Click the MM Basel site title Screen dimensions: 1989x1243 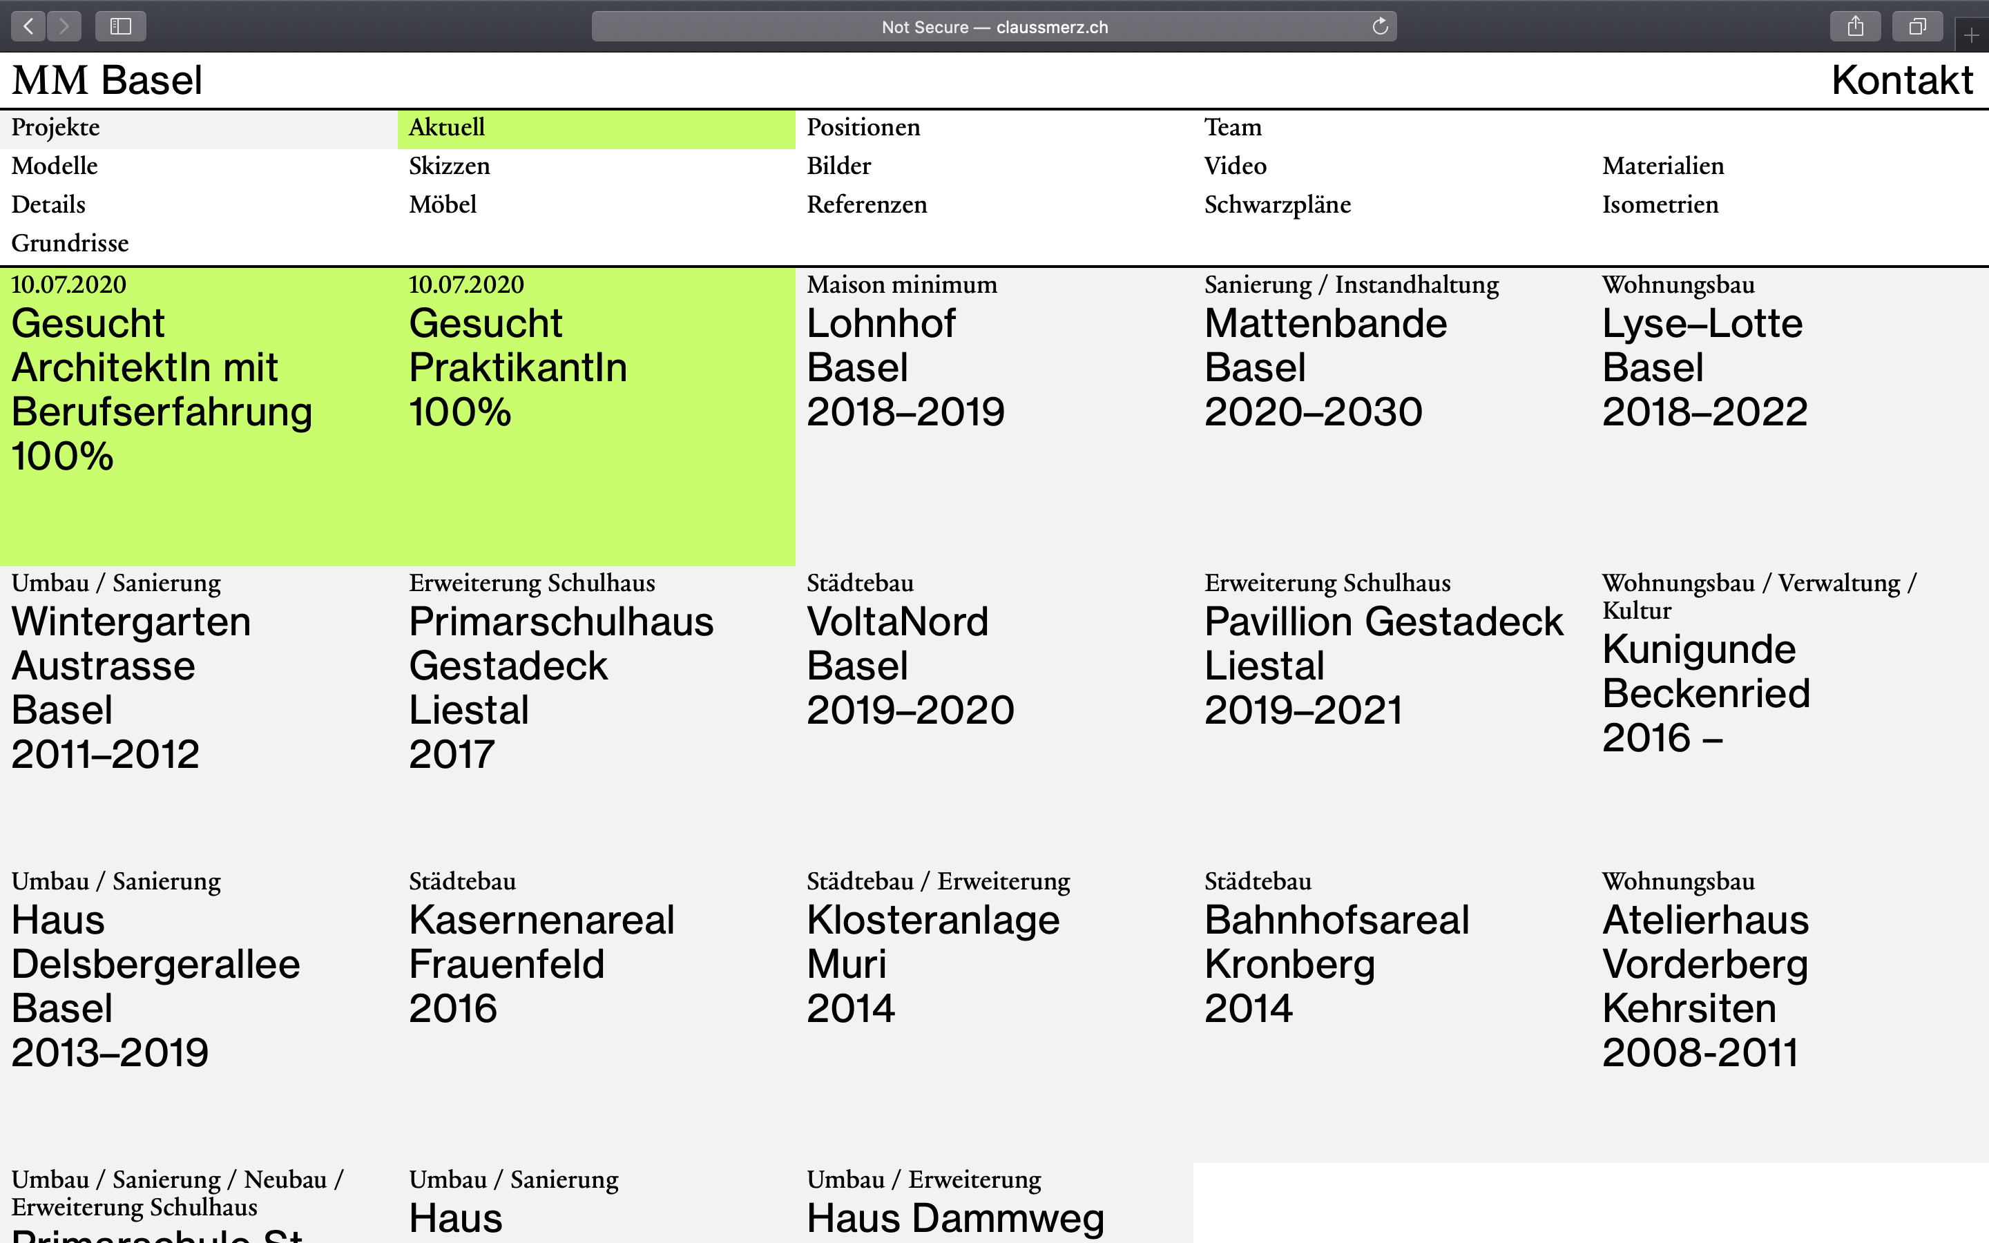107,81
